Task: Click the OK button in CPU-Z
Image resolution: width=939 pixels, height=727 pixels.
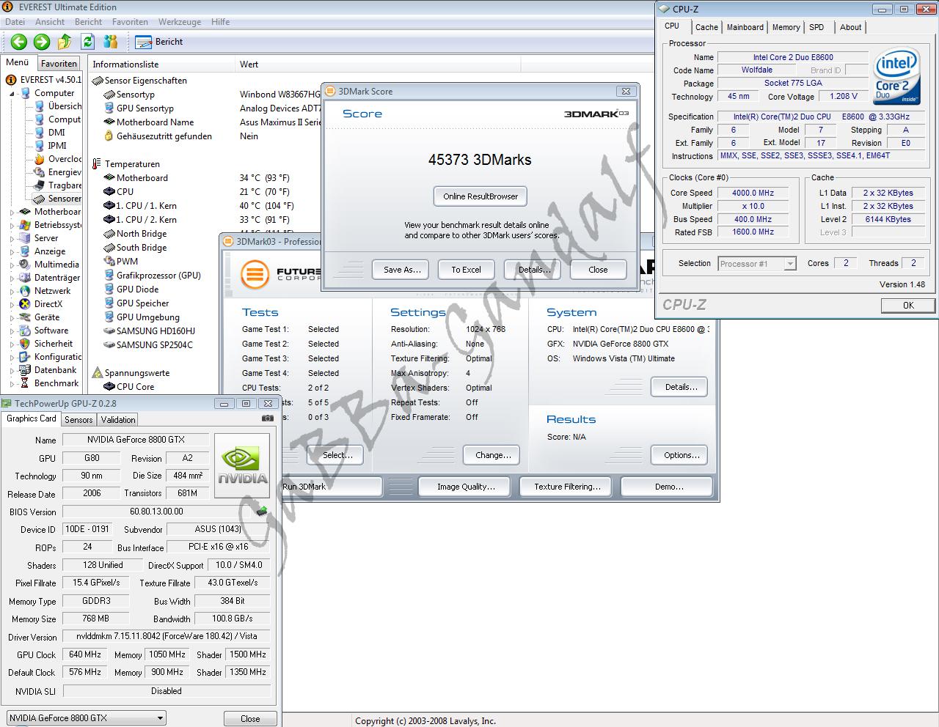Action: click(x=908, y=306)
